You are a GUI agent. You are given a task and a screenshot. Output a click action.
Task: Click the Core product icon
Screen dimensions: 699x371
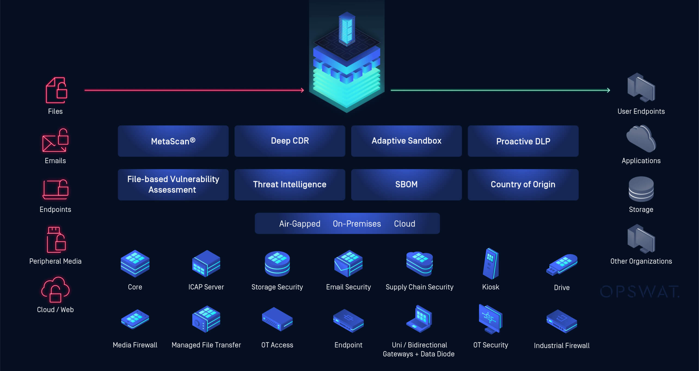pyautogui.click(x=135, y=263)
